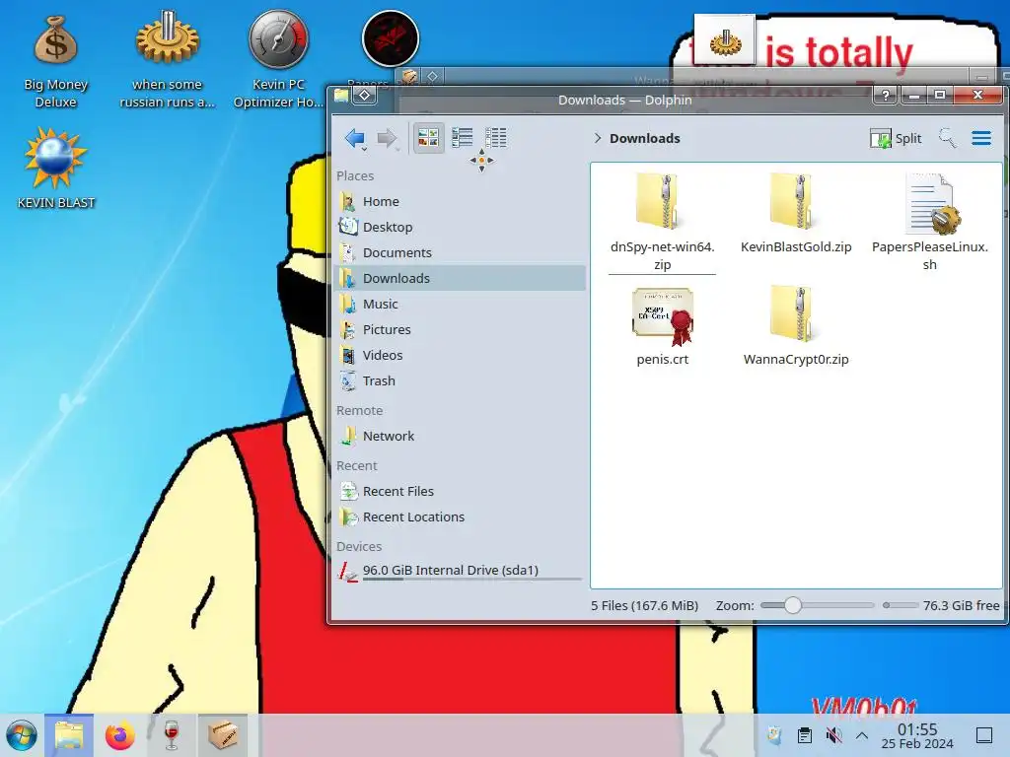Open Documents in Places panel
1010x757 pixels.
460,253
